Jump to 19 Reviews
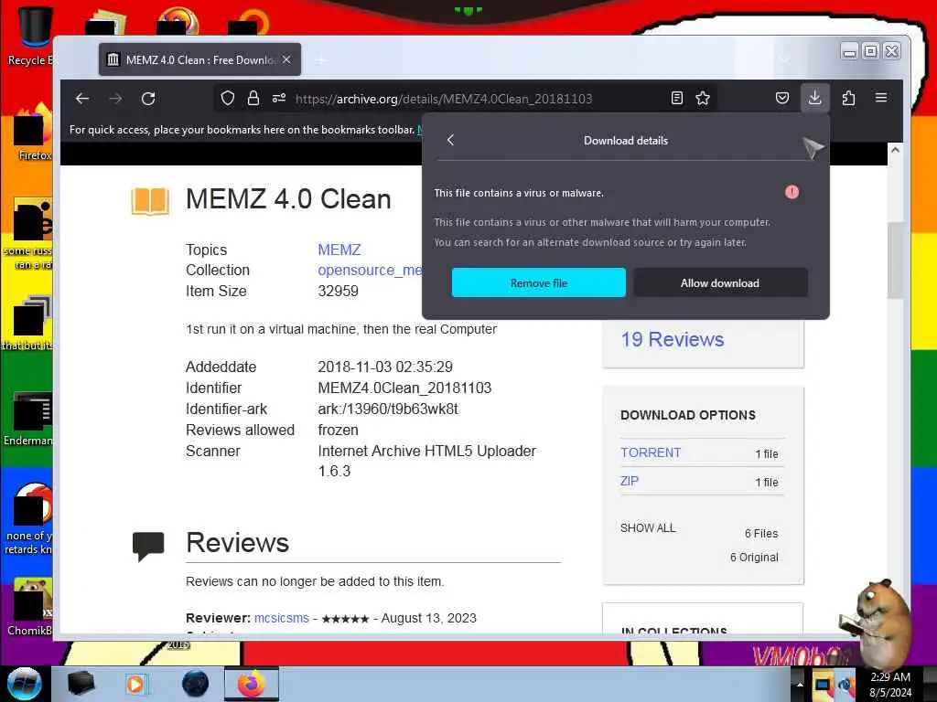 click(x=673, y=340)
